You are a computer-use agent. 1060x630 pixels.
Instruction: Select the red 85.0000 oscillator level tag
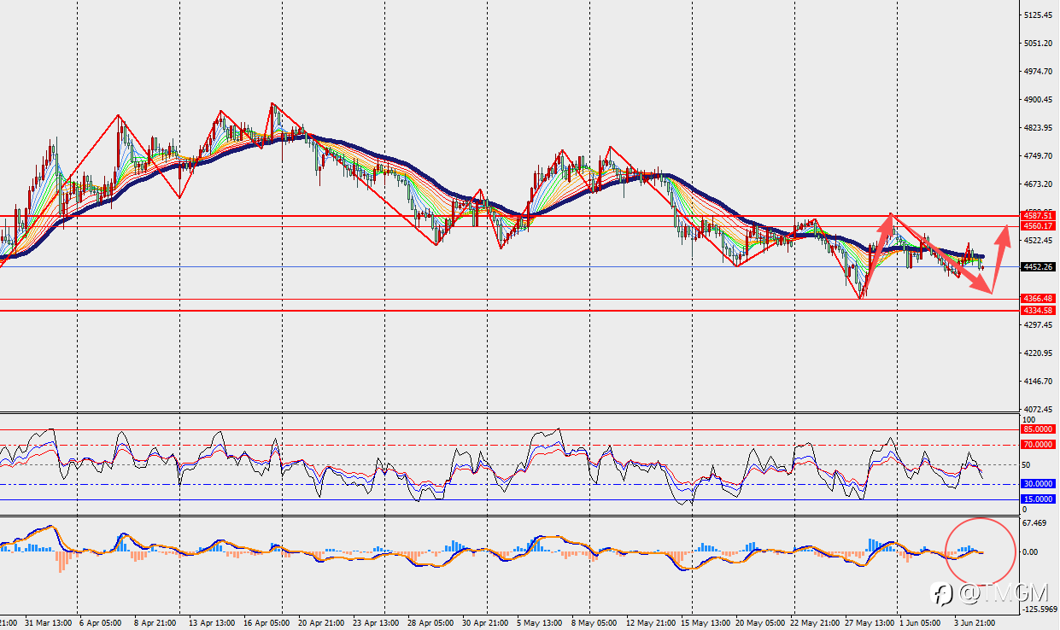pyautogui.click(x=1038, y=429)
